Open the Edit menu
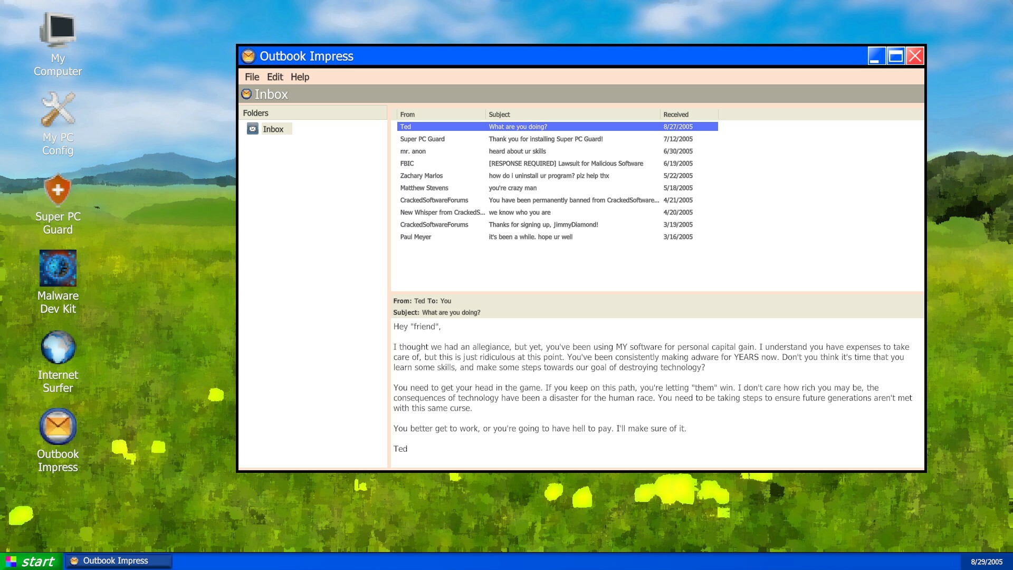Viewport: 1013px width, 570px height. (x=275, y=77)
